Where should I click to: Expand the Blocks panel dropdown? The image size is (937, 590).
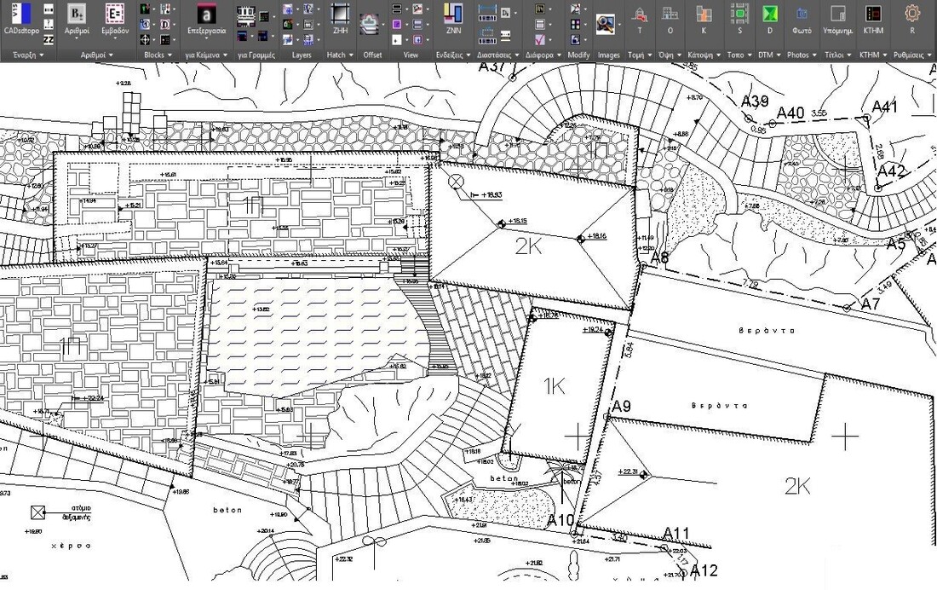158,55
